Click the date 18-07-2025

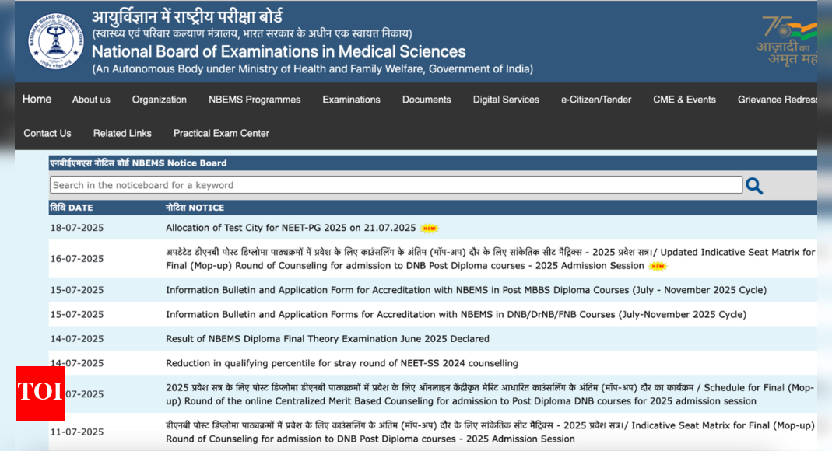[77, 228]
